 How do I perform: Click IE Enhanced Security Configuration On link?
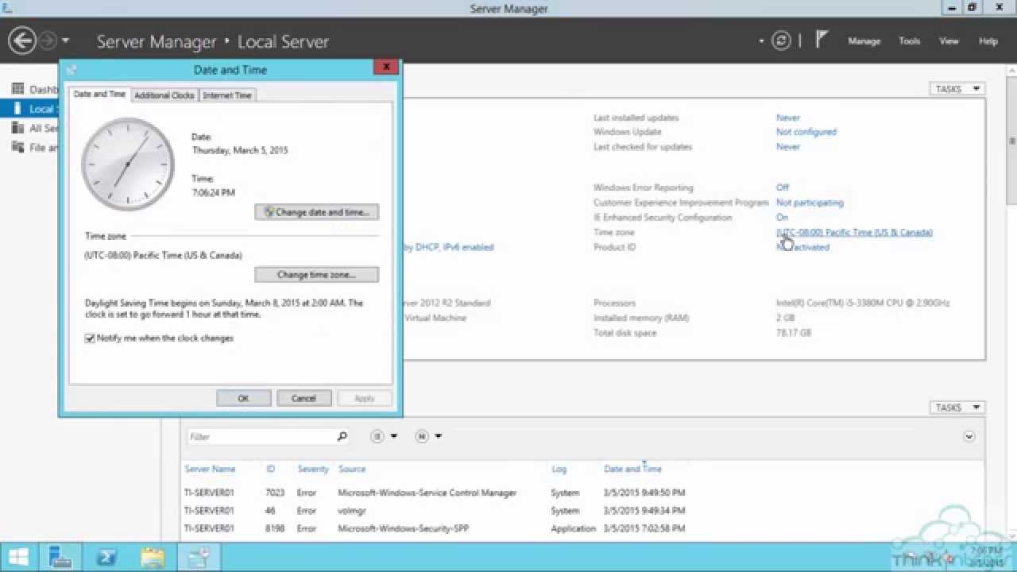[783, 218]
